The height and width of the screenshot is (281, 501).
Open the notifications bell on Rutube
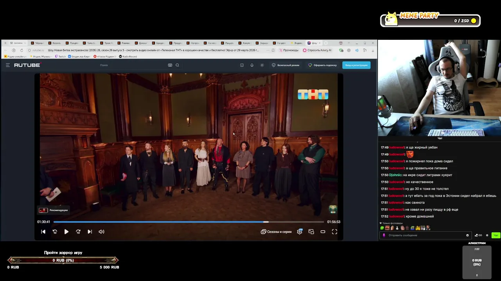point(252,65)
